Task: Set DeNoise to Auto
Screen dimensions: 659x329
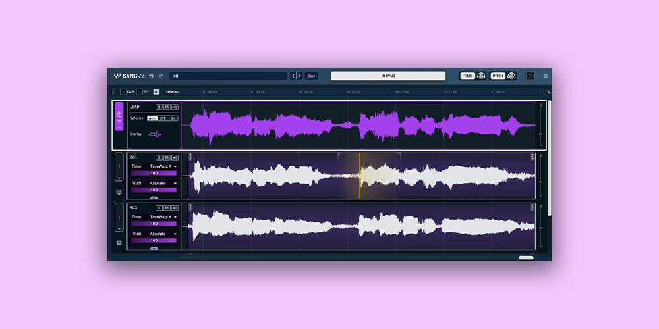Action: pyautogui.click(x=153, y=118)
